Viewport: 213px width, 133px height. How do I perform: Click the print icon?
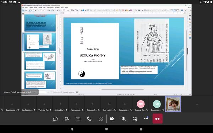pos(139,10)
